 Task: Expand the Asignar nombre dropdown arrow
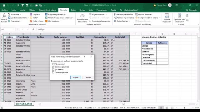pyautogui.click(x=106, y=14)
